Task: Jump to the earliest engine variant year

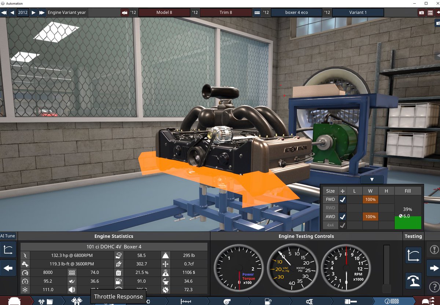Action: point(4,12)
